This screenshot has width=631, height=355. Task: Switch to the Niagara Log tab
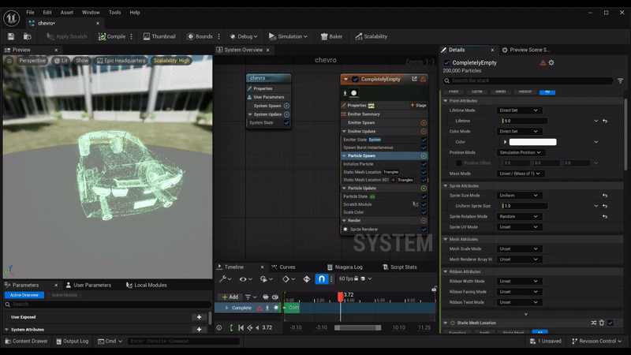pyautogui.click(x=345, y=267)
